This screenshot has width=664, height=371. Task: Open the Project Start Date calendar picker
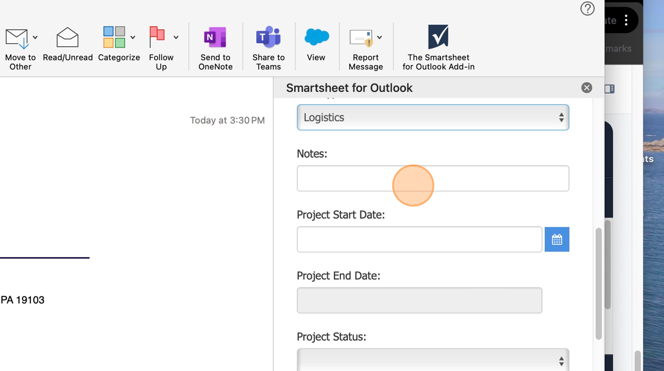pyautogui.click(x=557, y=239)
